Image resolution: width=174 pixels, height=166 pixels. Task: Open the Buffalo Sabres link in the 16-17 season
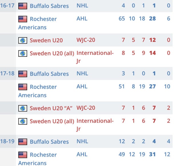[49, 6]
